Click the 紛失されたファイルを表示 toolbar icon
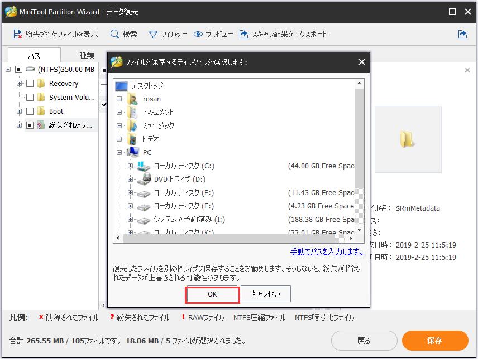 point(17,33)
